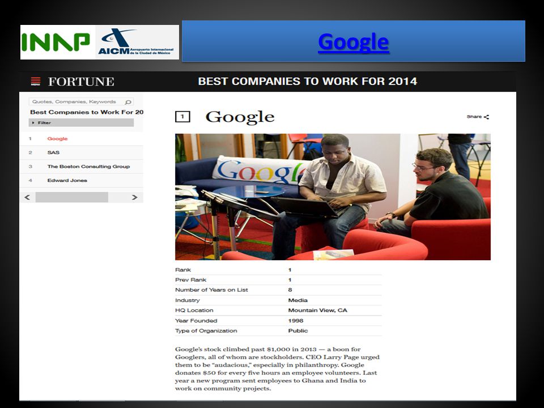The width and height of the screenshot is (544, 408).
Task: Click the right scroll arrow
Action: (135, 197)
